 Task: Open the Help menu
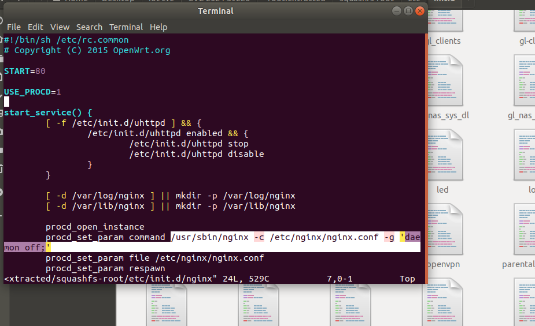[158, 27]
